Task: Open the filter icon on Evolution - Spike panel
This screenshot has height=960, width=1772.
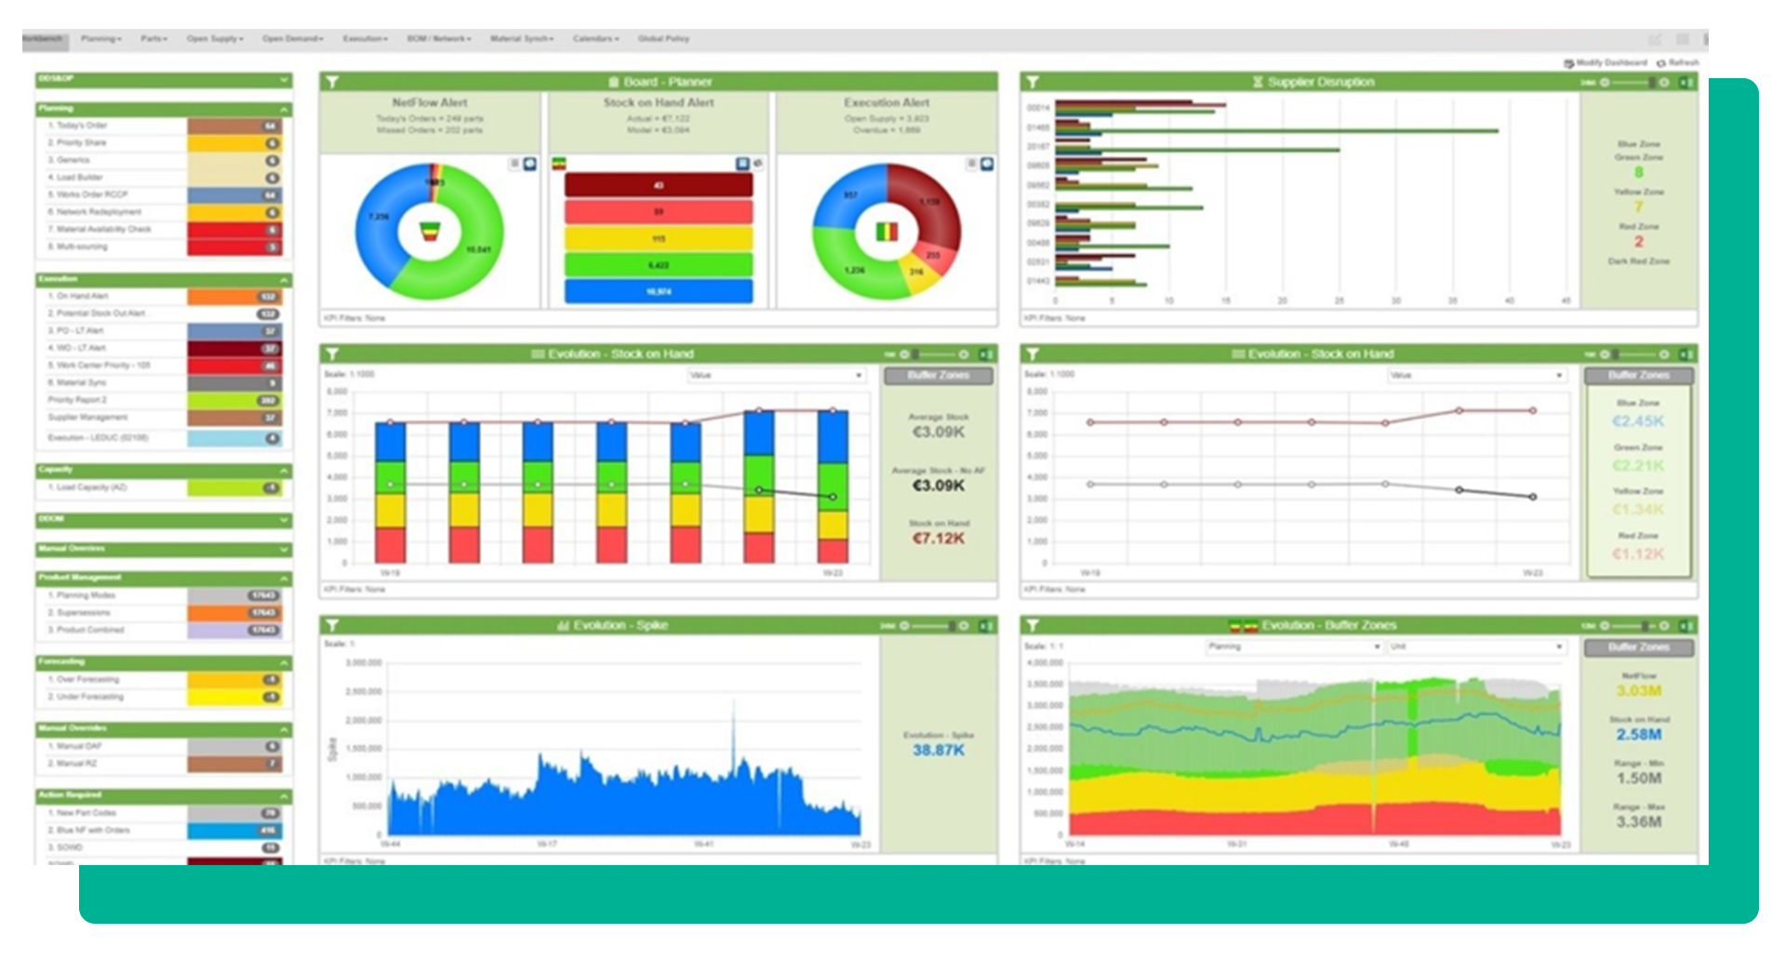Action: [x=330, y=625]
